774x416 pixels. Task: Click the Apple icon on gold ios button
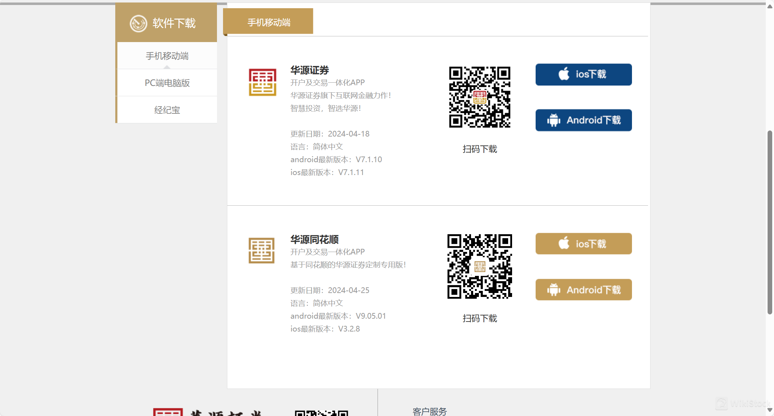(564, 243)
